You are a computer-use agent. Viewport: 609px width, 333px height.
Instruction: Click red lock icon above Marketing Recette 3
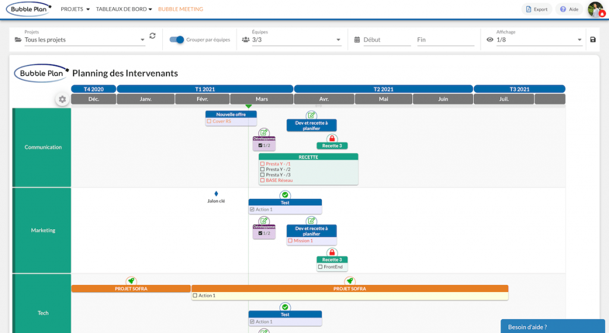[332, 252]
